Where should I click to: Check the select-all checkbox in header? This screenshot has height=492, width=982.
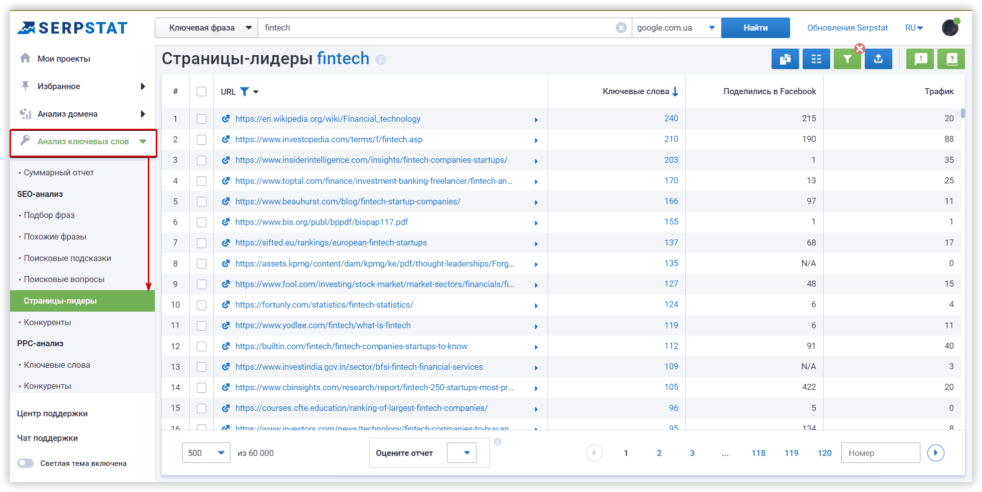(x=201, y=92)
